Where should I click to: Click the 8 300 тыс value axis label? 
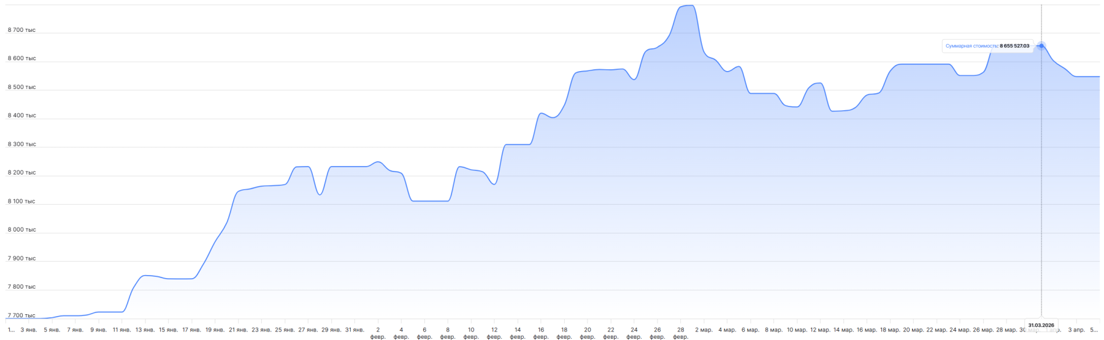[x=21, y=145]
